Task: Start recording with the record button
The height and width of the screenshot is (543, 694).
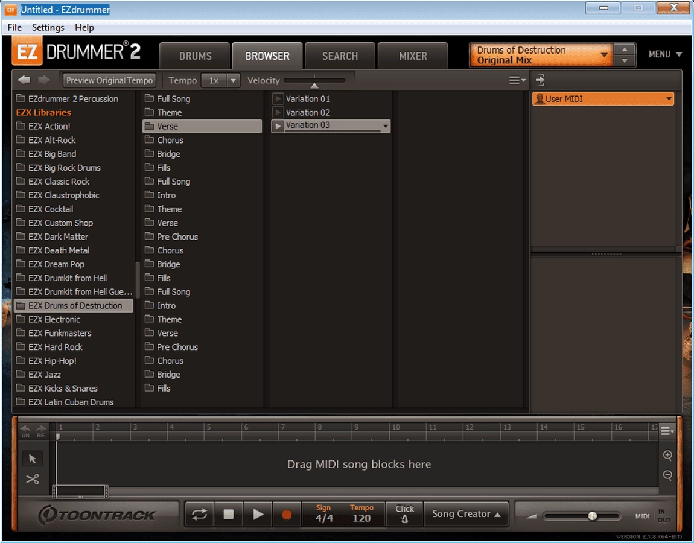Action: coord(287,514)
